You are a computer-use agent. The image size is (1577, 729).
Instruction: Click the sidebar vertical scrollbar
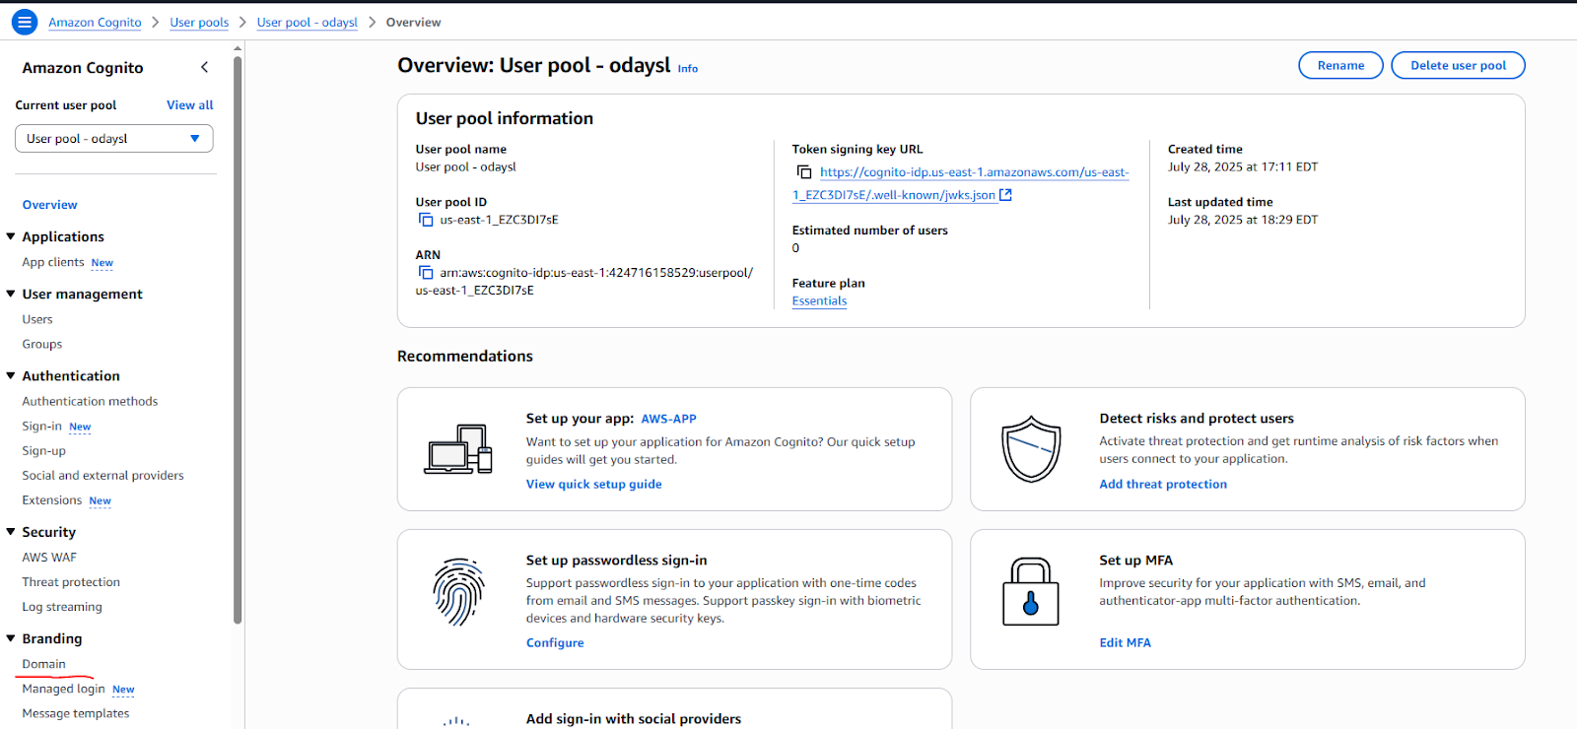tap(238, 340)
